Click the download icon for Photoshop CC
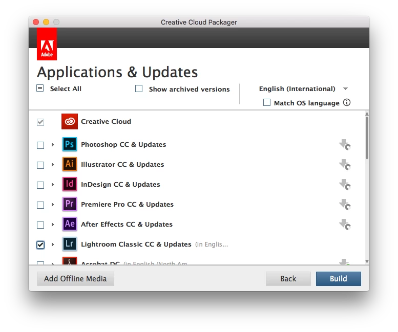Viewport: 398px width, 332px height. (x=345, y=145)
